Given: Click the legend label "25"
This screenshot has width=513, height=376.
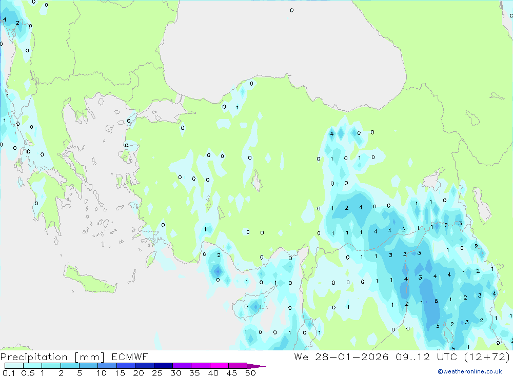Looking at the screenshot, I should click(157, 373).
